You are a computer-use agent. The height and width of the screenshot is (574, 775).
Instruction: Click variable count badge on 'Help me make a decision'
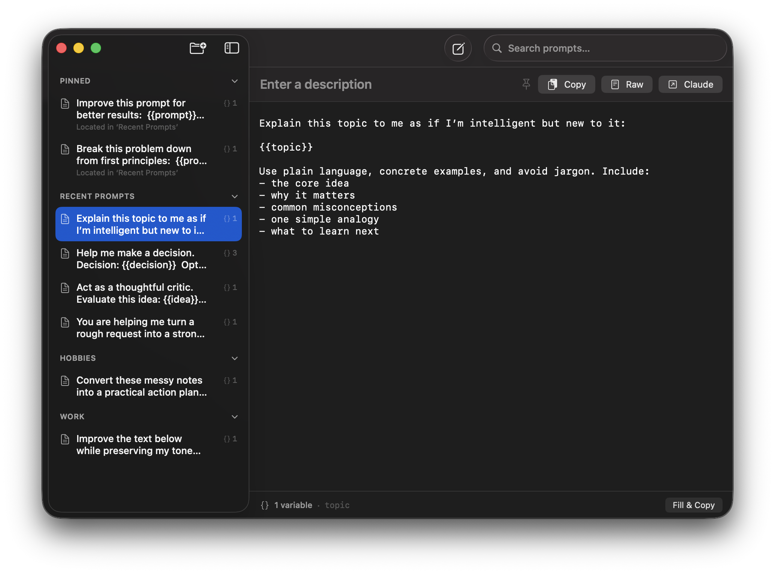pos(230,253)
